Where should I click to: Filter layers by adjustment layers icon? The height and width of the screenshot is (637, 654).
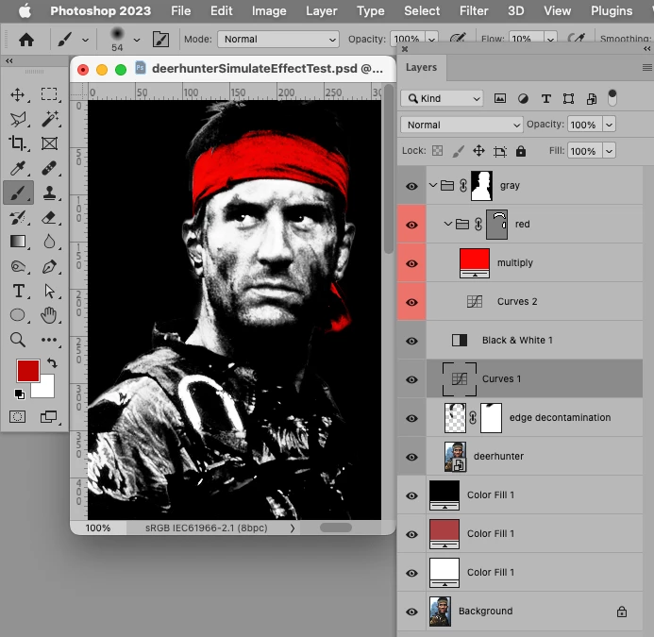[x=523, y=98]
